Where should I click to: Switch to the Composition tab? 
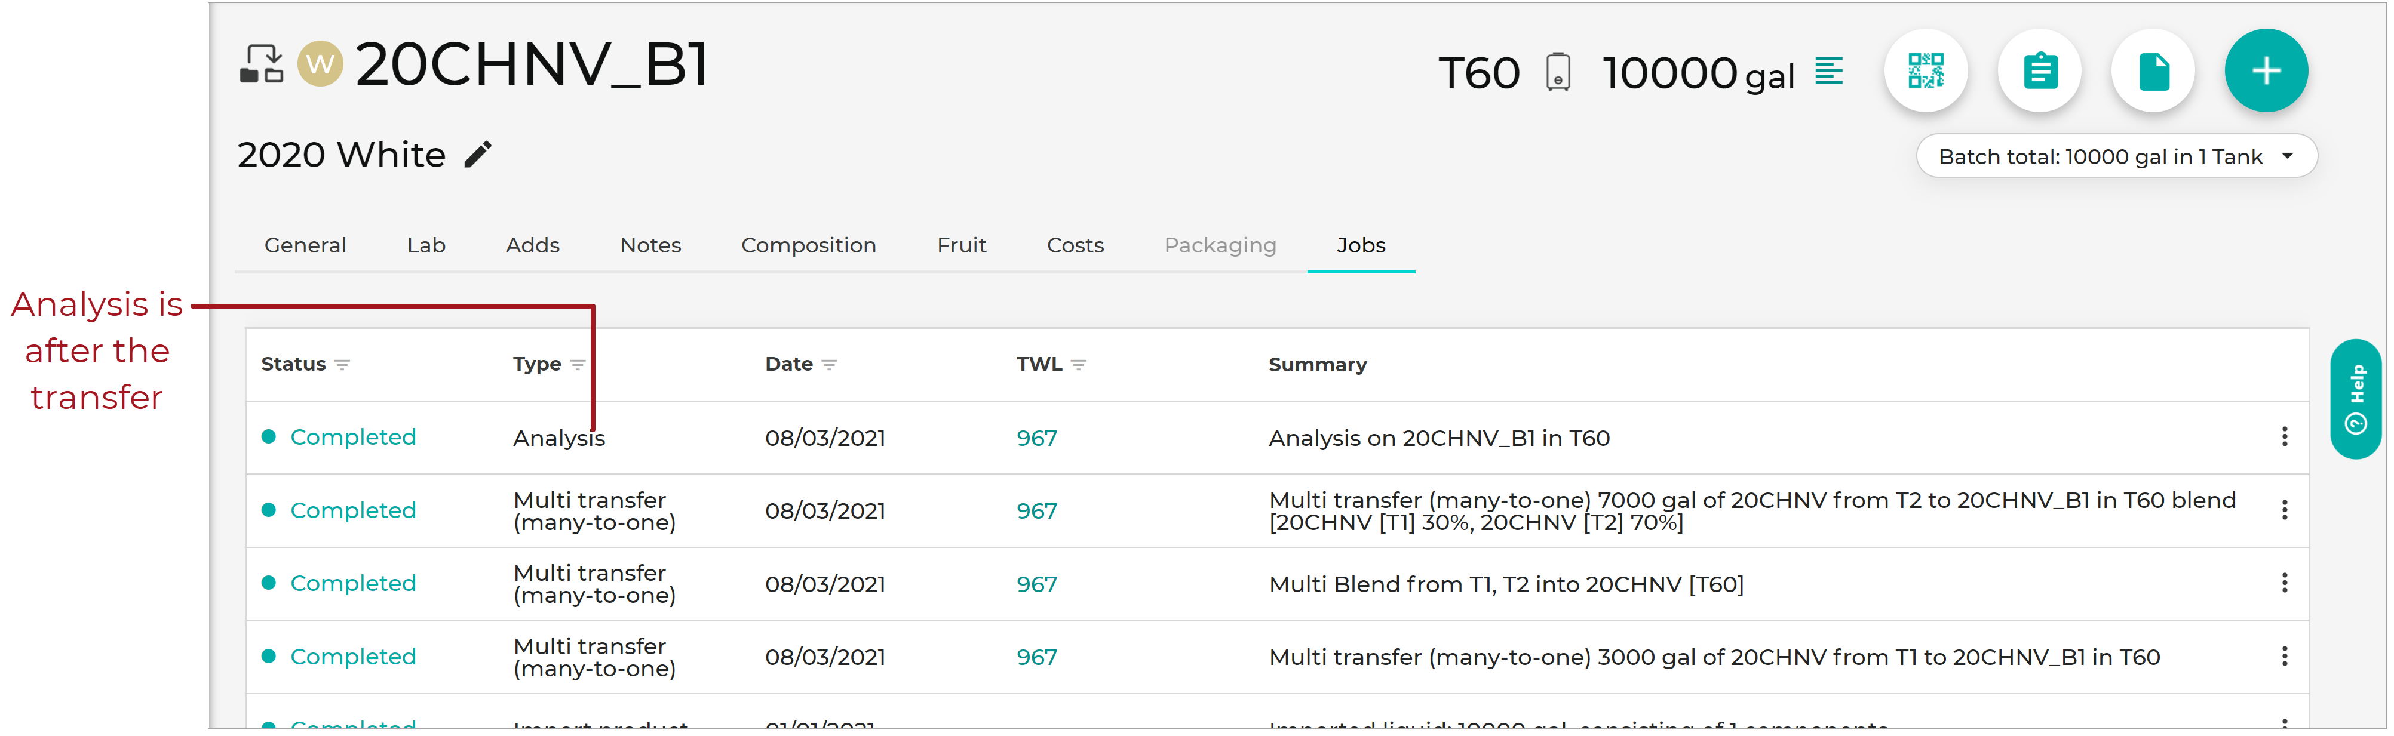[808, 245]
